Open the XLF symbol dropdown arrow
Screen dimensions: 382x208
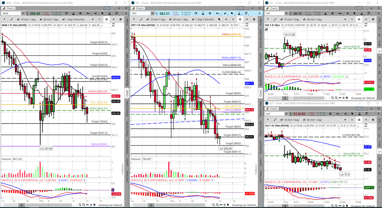point(286,114)
